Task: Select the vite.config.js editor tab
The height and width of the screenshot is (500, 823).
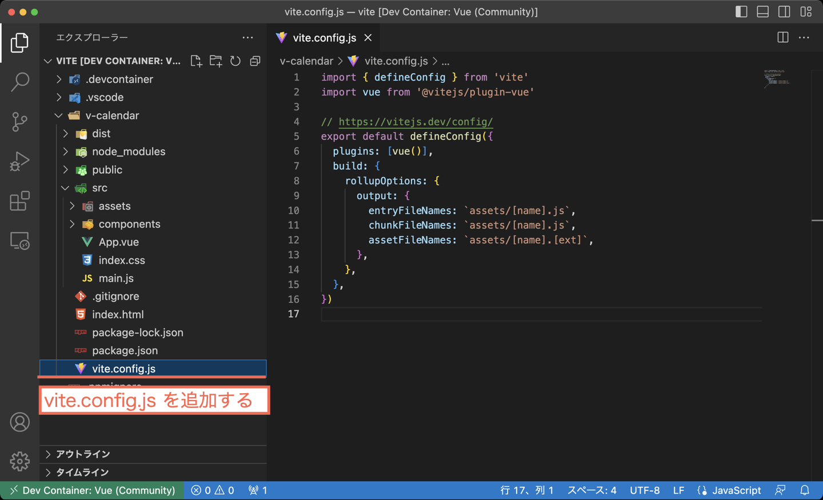Action: [324, 38]
